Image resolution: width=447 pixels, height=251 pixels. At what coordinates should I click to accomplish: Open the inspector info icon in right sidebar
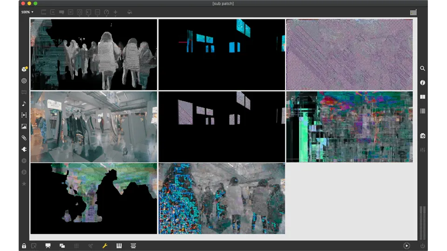point(422,83)
